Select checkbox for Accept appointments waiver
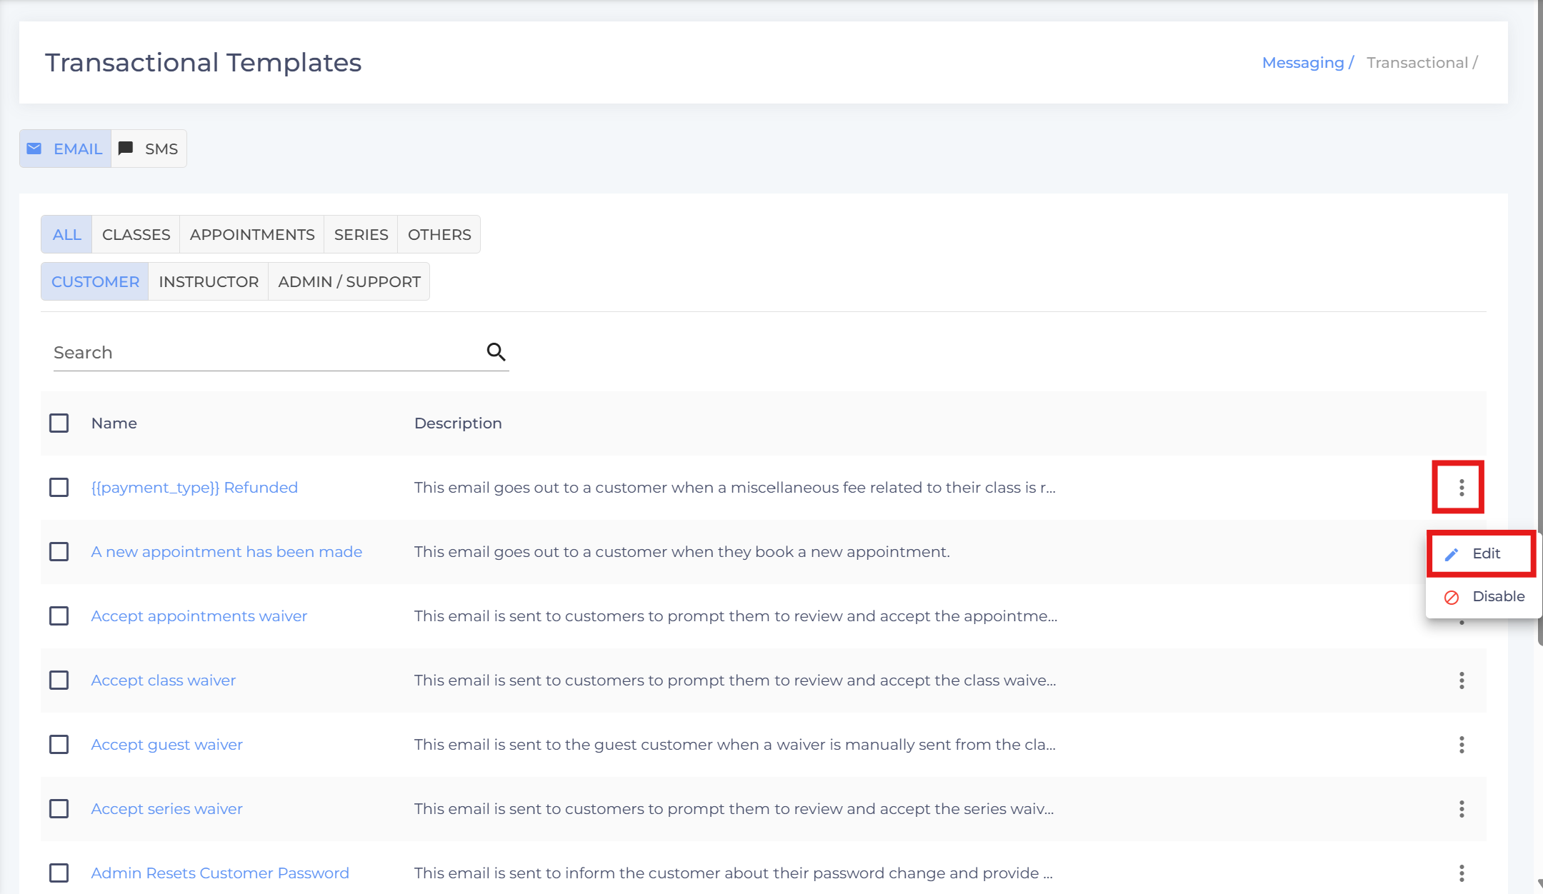The width and height of the screenshot is (1543, 894). point(59,616)
